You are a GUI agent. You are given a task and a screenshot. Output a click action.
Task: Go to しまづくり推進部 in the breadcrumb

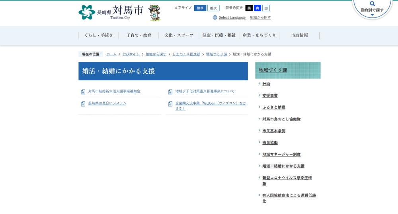[186, 54]
